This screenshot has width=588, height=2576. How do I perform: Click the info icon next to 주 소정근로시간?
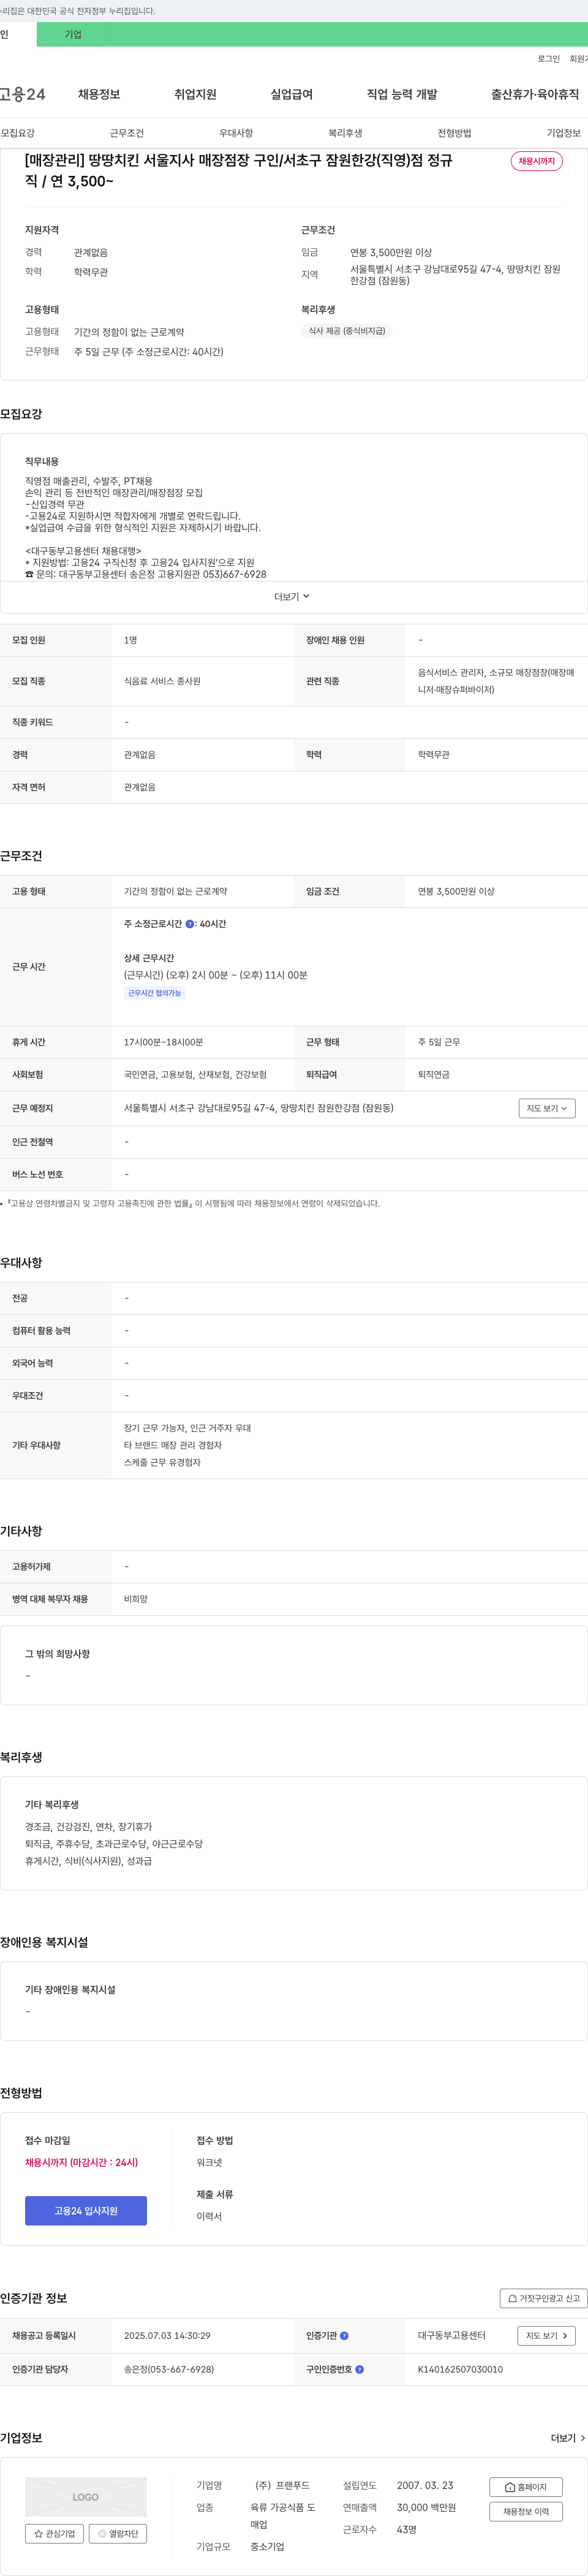[x=190, y=924]
